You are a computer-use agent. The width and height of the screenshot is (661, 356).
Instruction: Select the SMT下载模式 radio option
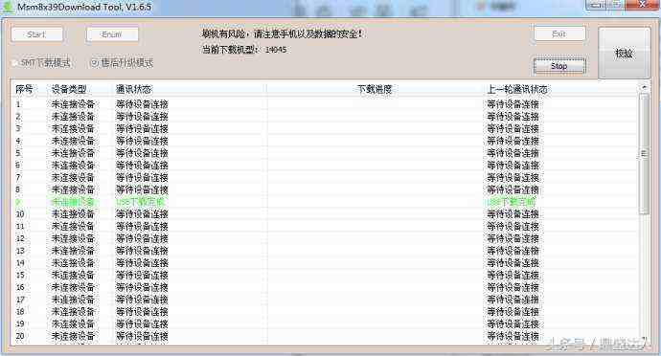tap(41, 63)
